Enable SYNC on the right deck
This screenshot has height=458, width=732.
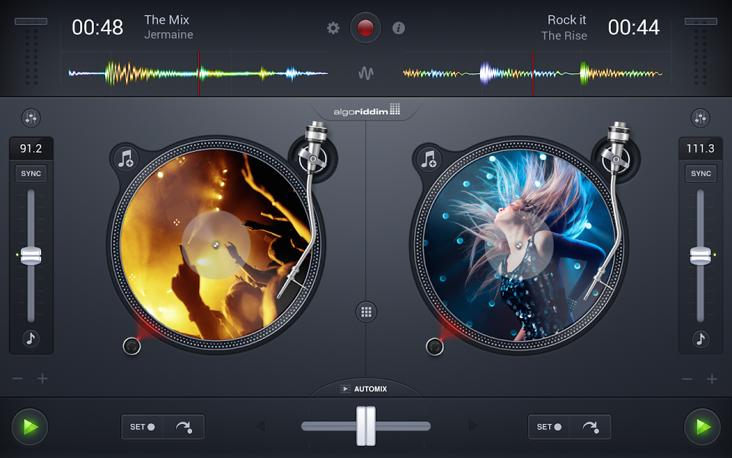[701, 173]
